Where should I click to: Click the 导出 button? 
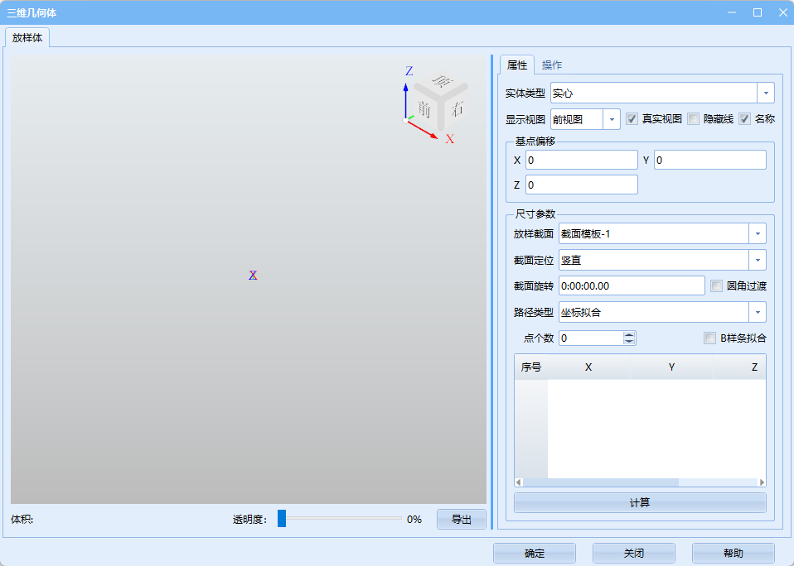pyautogui.click(x=462, y=520)
